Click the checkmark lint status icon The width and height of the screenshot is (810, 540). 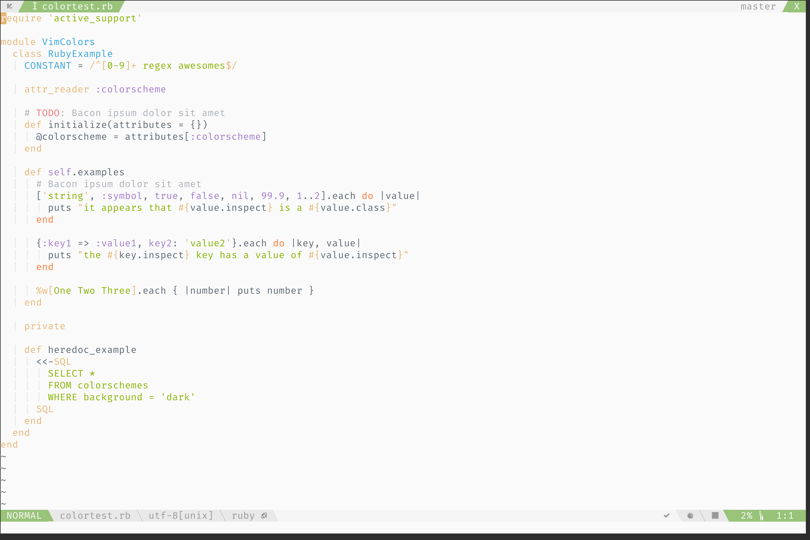coord(666,515)
